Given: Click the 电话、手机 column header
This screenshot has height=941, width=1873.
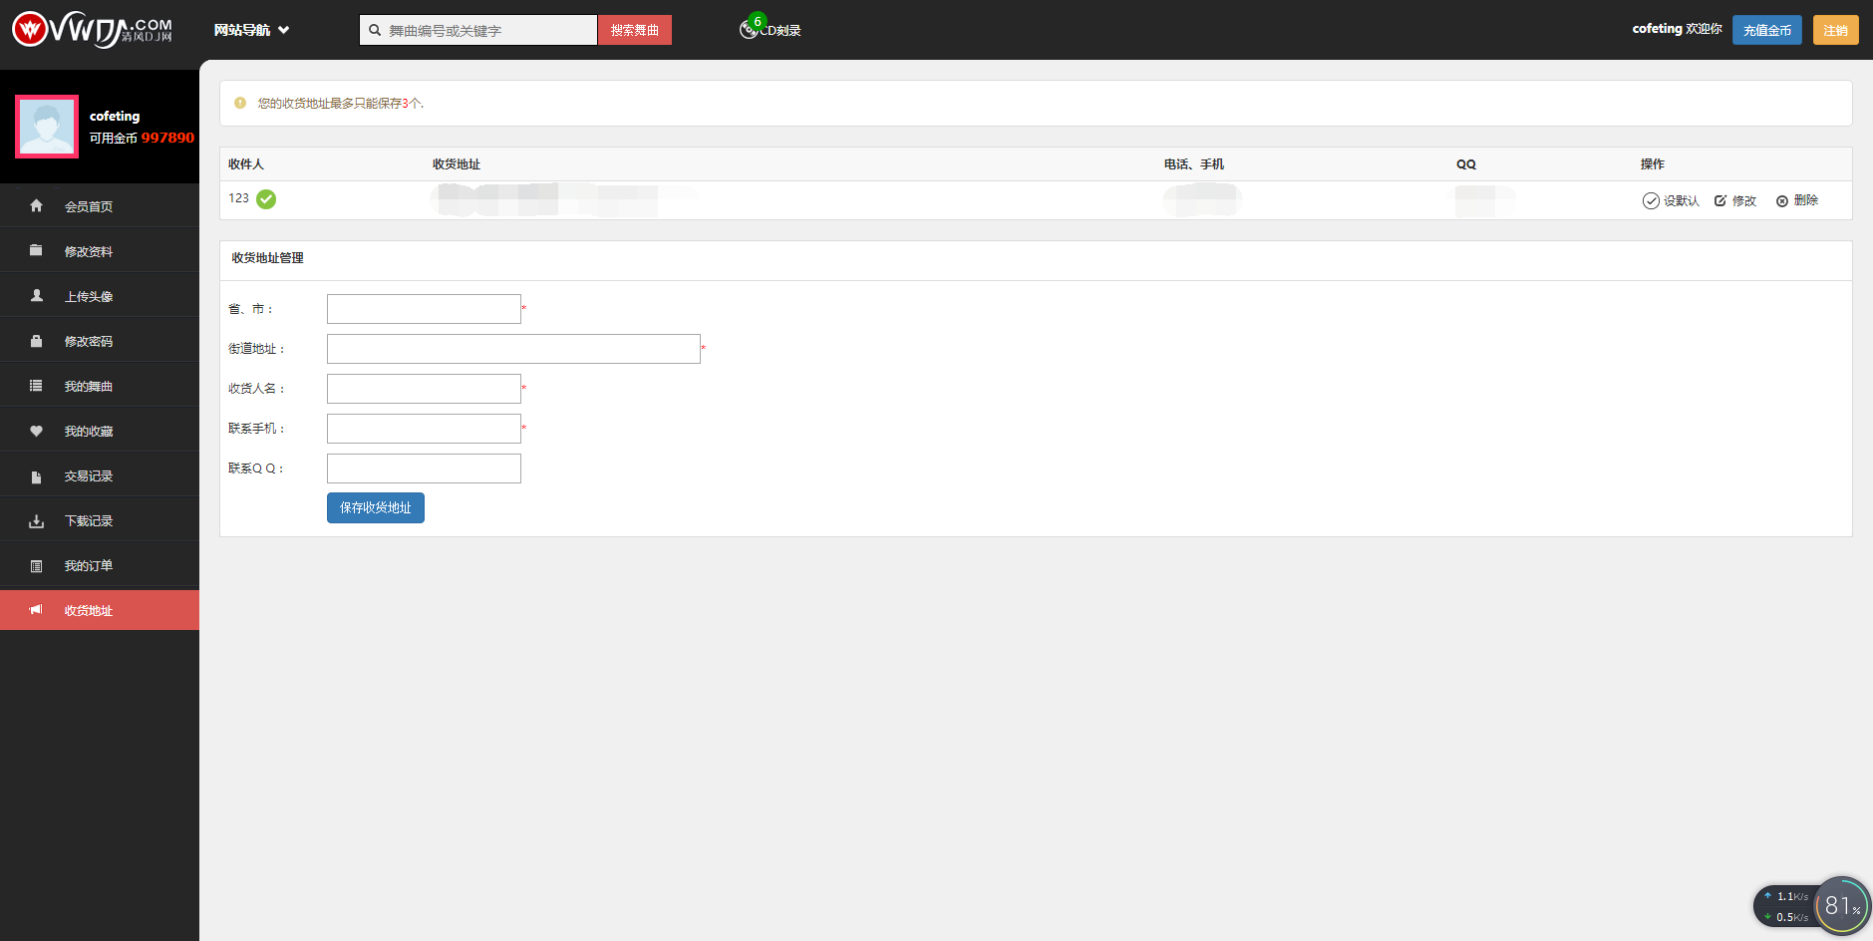Looking at the screenshot, I should click(1194, 164).
